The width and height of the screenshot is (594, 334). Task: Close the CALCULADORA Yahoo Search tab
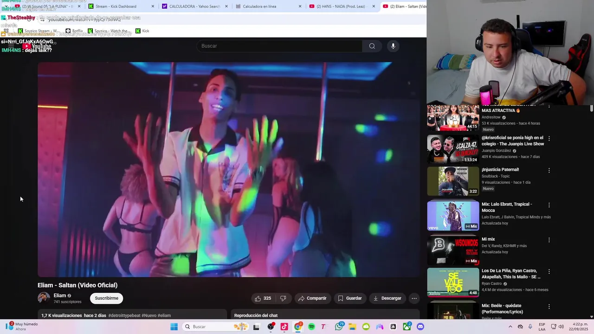[x=226, y=6]
